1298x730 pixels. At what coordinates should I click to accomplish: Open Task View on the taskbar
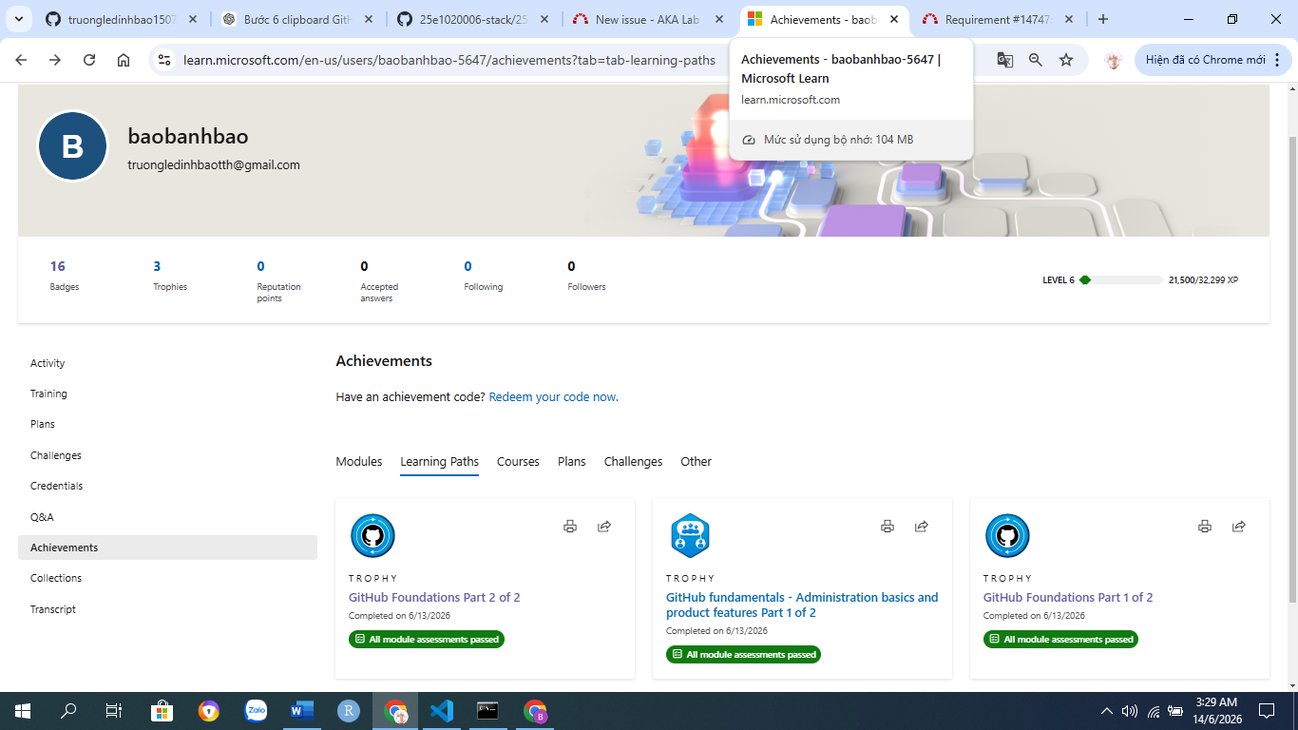pyautogui.click(x=114, y=710)
